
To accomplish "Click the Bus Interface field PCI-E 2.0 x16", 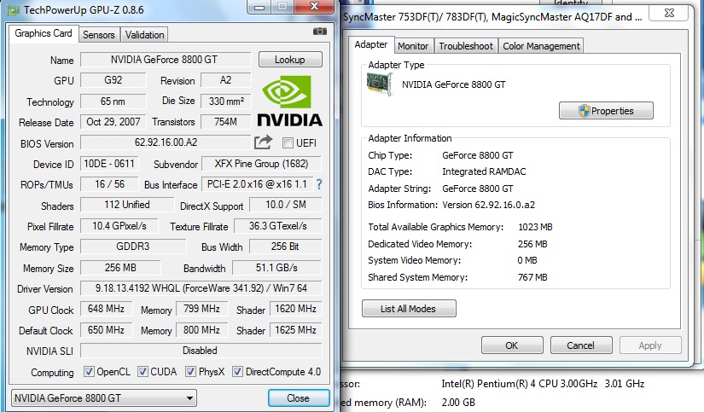I will point(257,184).
